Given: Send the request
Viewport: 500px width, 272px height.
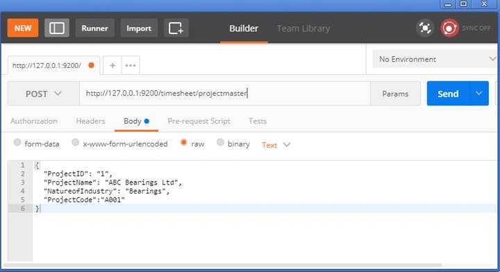Looking at the screenshot, I should pyautogui.click(x=448, y=94).
